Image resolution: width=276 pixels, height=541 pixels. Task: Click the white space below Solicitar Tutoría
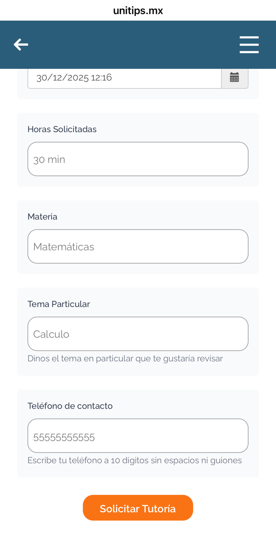138,532
